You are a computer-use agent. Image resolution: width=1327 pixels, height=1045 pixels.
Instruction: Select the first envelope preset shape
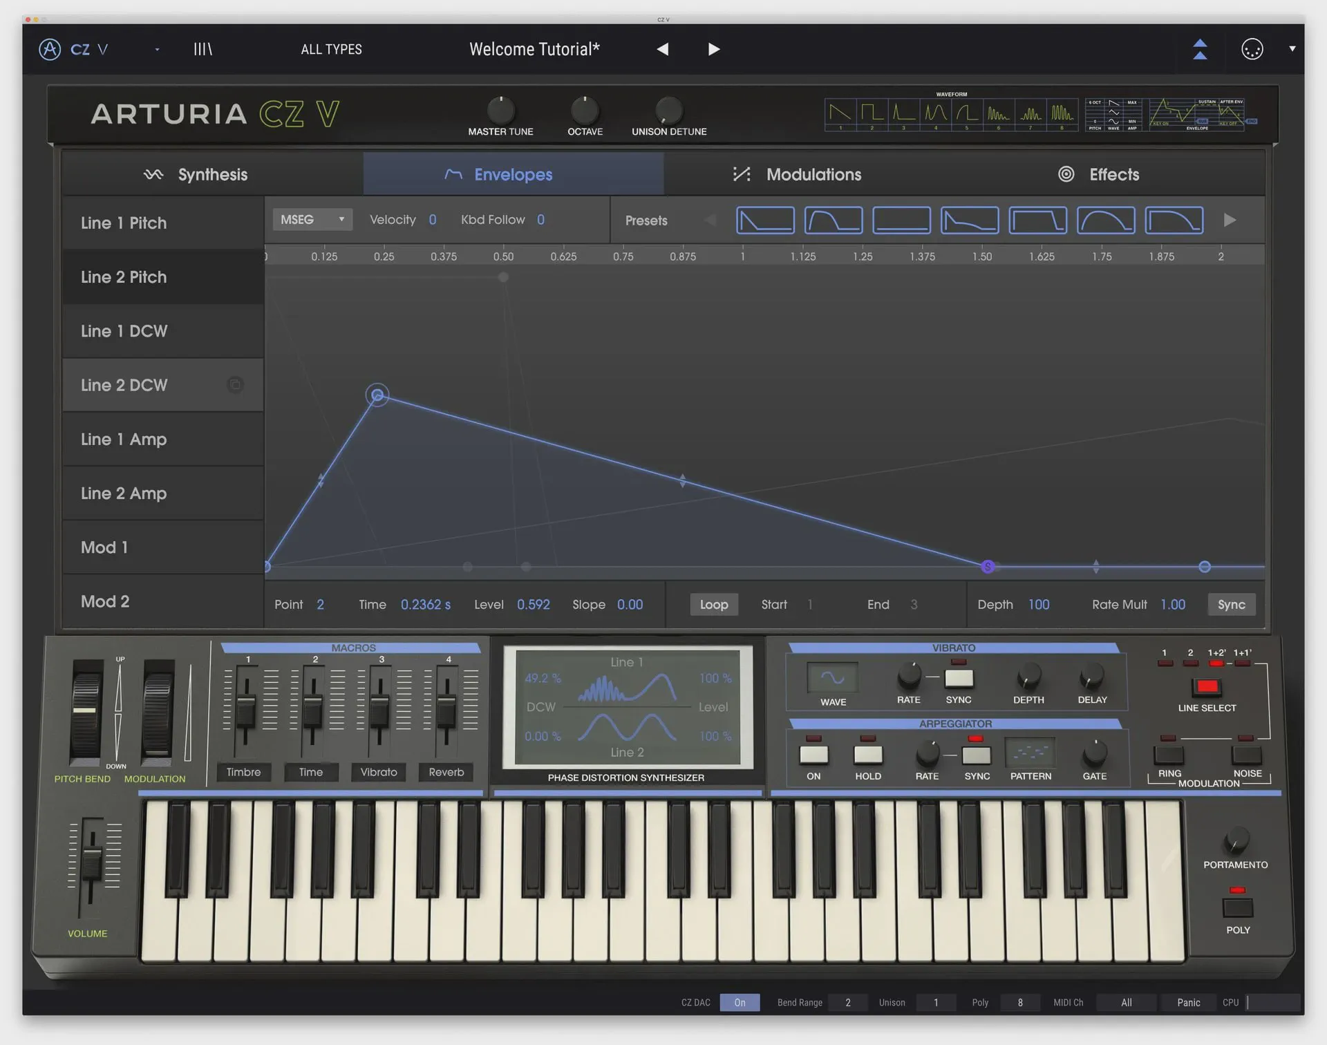click(764, 220)
